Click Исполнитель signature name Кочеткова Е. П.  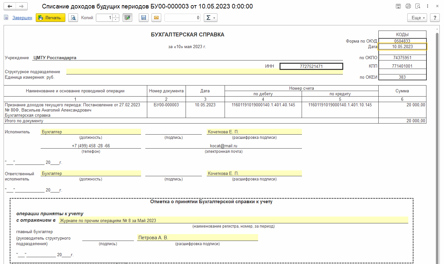pyautogui.click(x=255, y=132)
